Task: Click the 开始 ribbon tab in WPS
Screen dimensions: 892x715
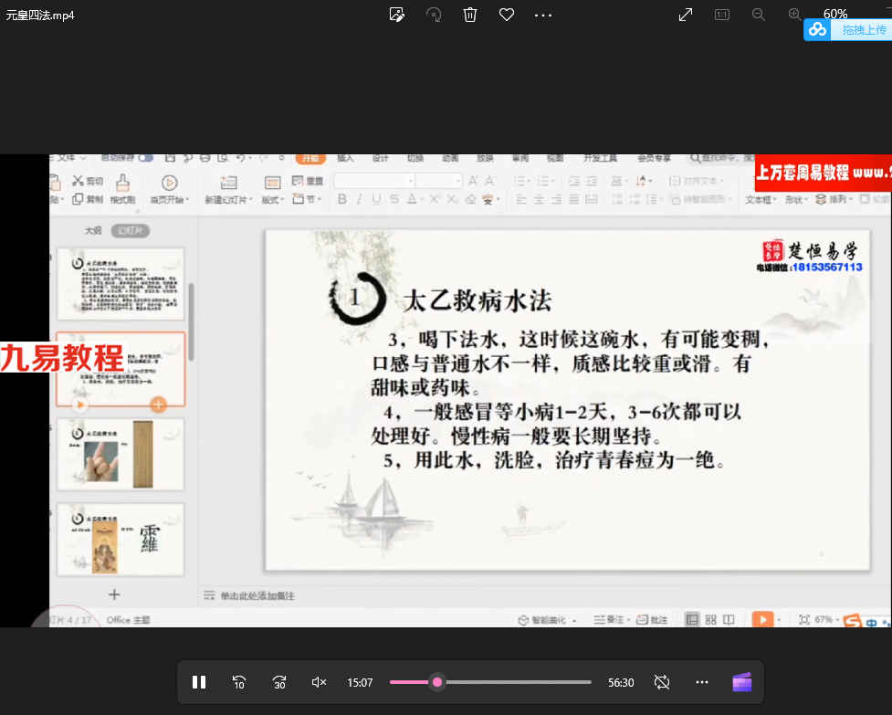Action: (x=310, y=158)
